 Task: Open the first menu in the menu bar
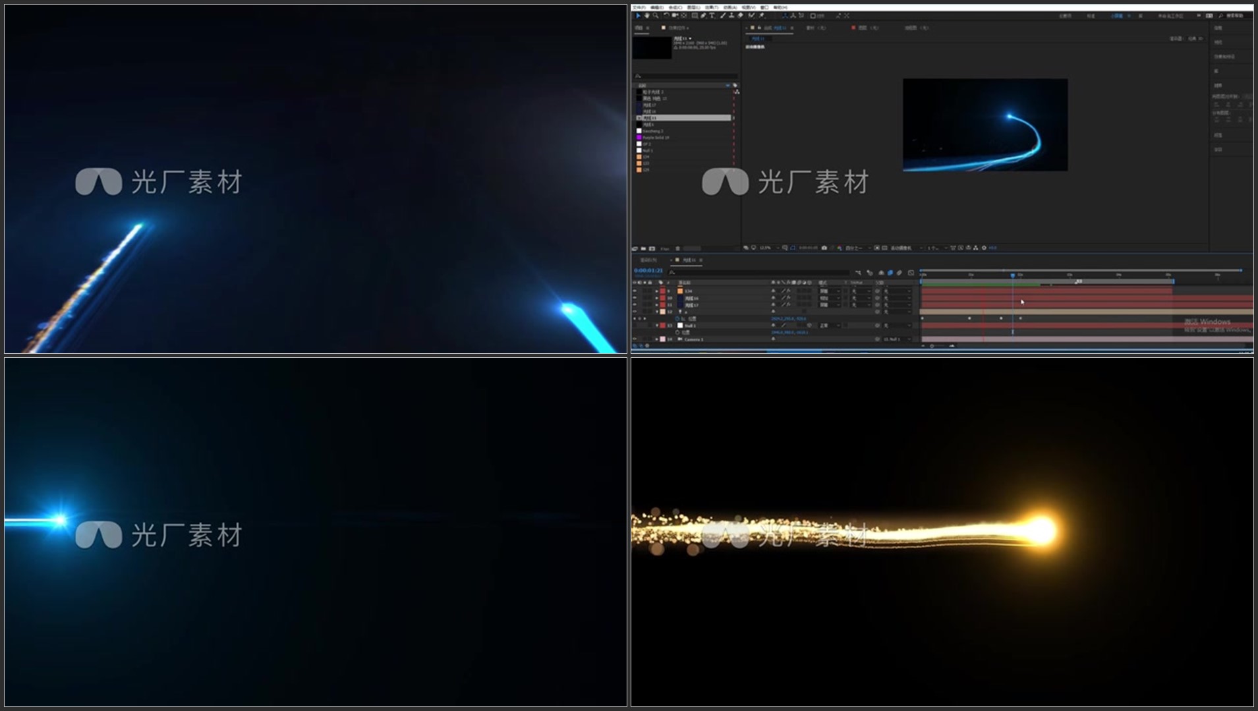click(639, 7)
